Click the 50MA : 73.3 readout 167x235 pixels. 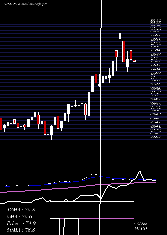(x=21, y=230)
